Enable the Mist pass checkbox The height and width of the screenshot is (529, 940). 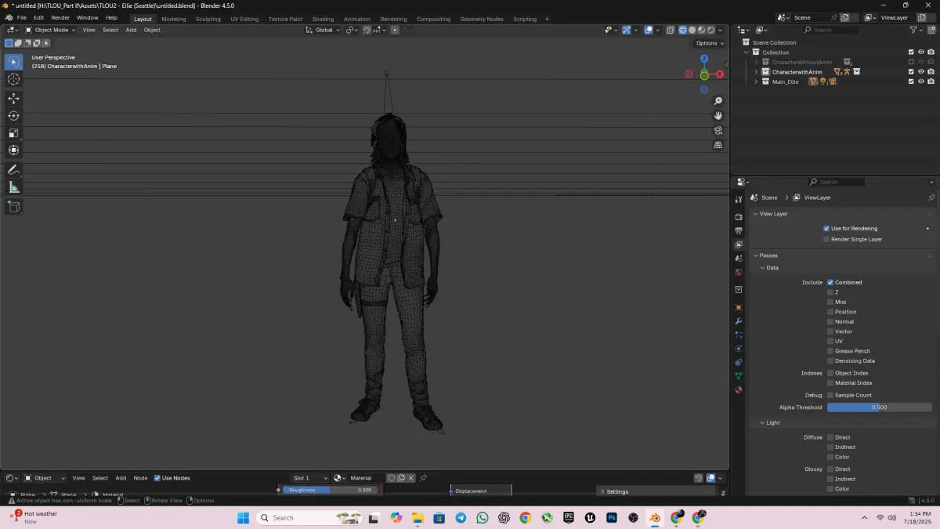click(x=830, y=302)
